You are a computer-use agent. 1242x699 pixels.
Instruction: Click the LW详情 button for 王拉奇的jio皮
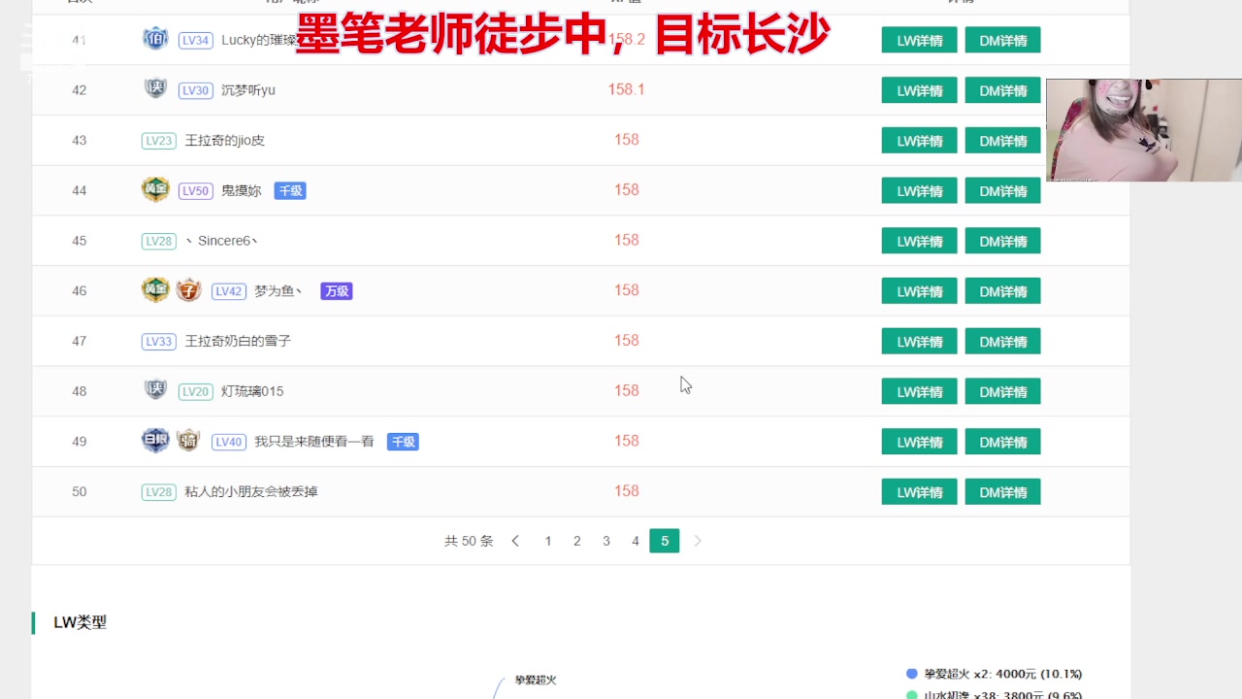918,140
